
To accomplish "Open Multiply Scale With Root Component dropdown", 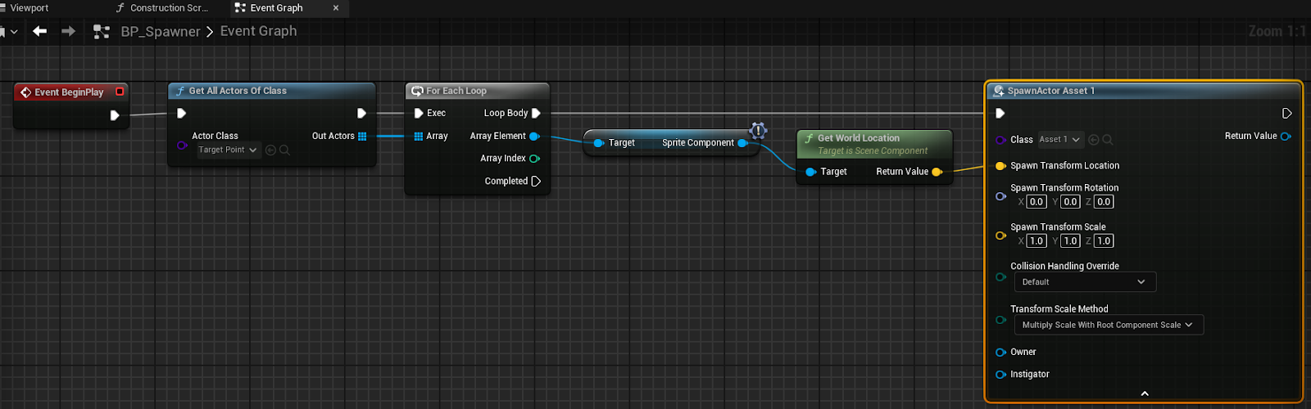I will click(x=1109, y=325).
